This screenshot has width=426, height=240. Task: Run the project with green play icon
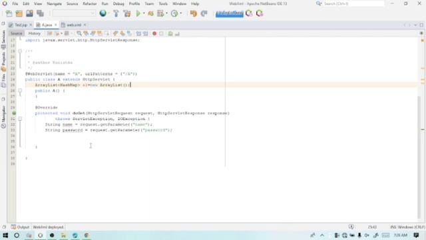pyautogui.click(x=138, y=13)
